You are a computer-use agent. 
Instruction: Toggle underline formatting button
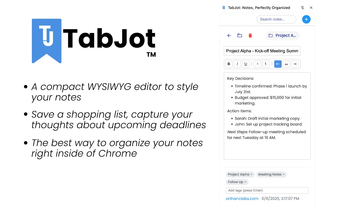(x=246, y=64)
